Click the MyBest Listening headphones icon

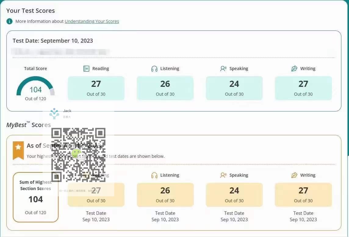pyautogui.click(x=154, y=175)
